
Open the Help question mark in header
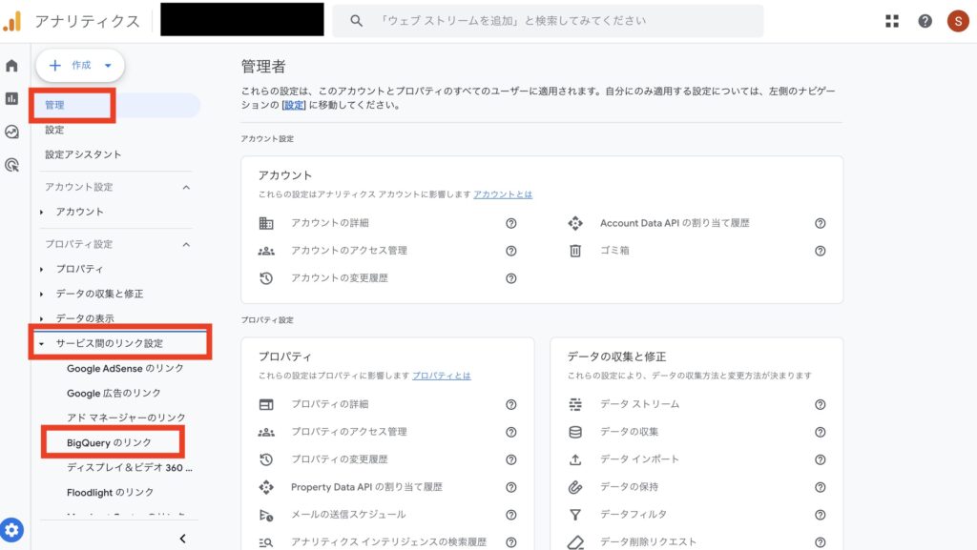[925, 21]
